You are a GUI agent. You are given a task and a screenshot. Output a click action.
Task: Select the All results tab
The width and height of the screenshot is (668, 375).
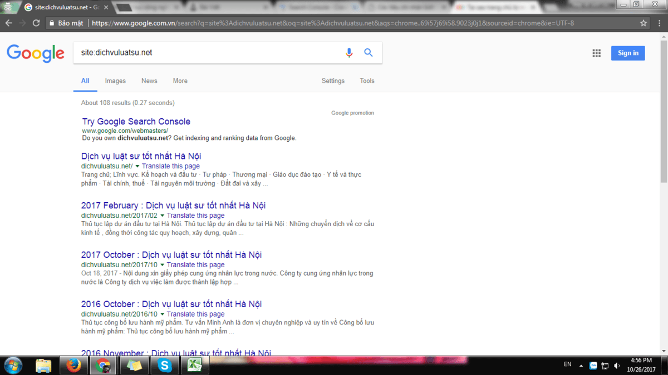pyautogui.click(x=85, y=81)
